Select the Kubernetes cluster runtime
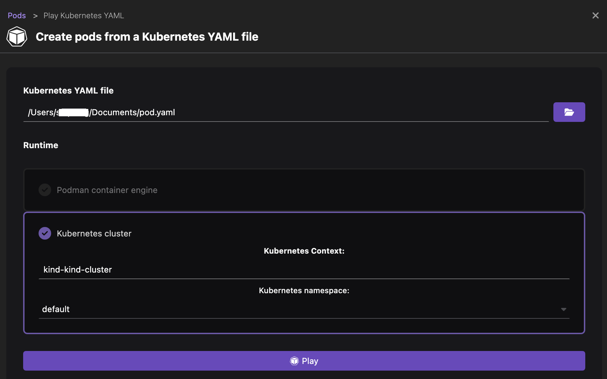 94,233
